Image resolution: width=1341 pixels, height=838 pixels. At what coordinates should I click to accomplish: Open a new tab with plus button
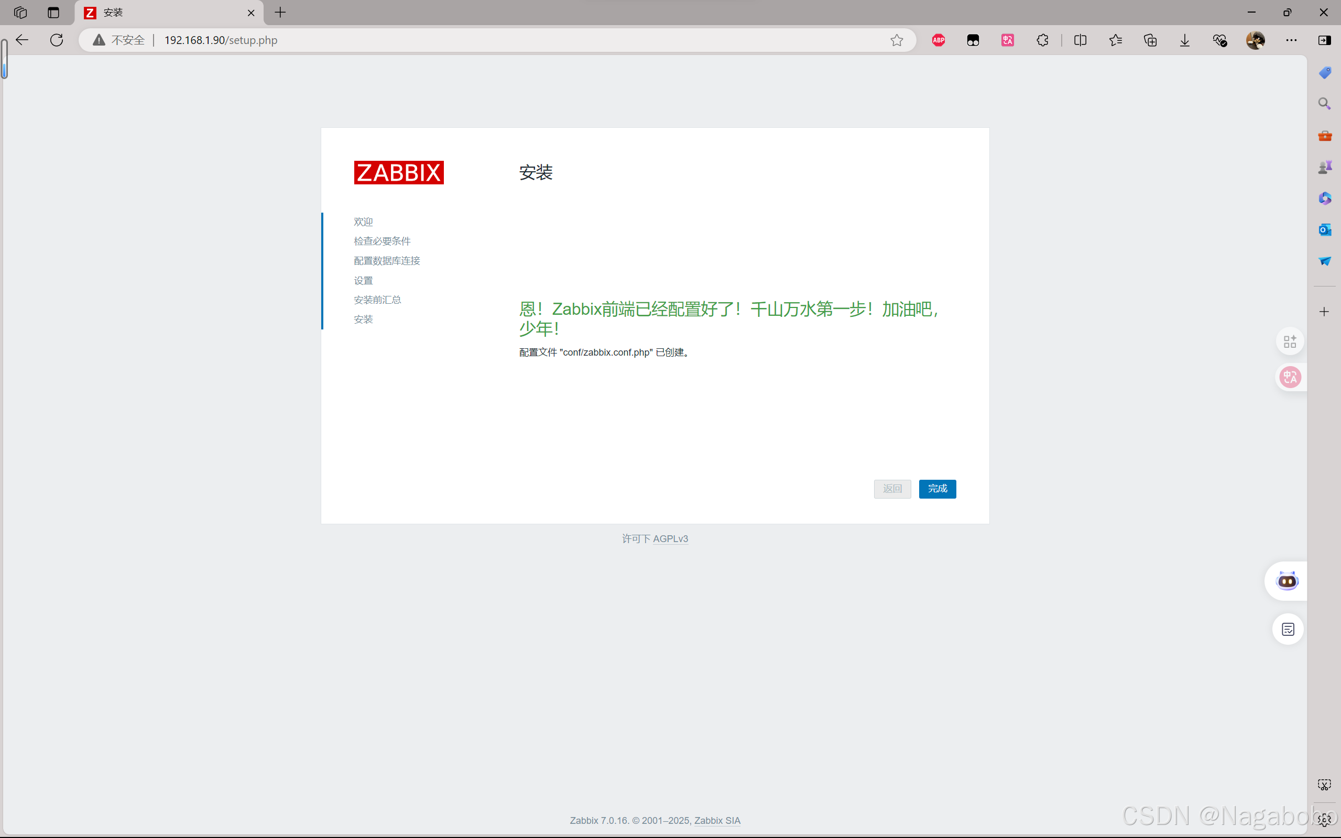coord(280,13)
